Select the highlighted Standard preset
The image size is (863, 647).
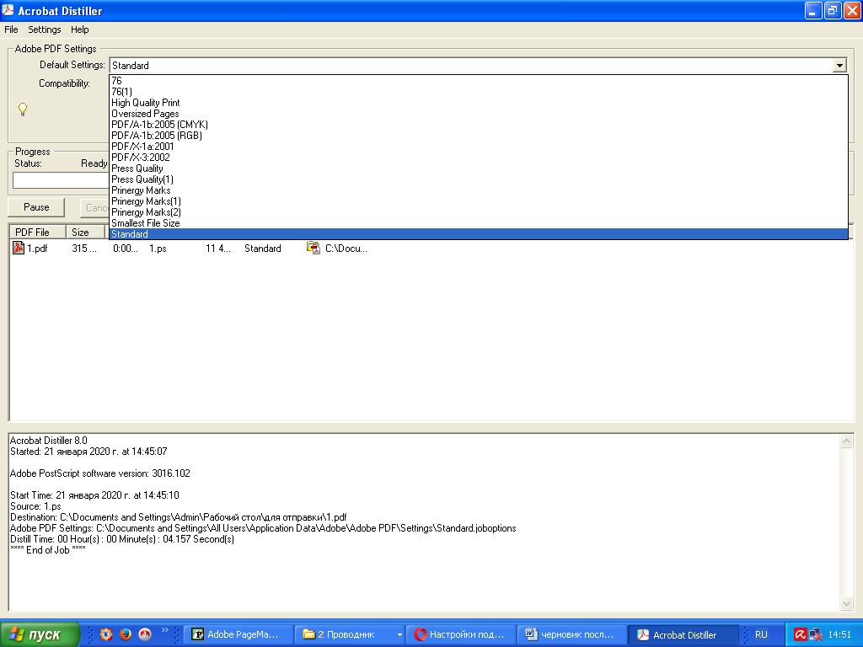[x=479, y=234]
